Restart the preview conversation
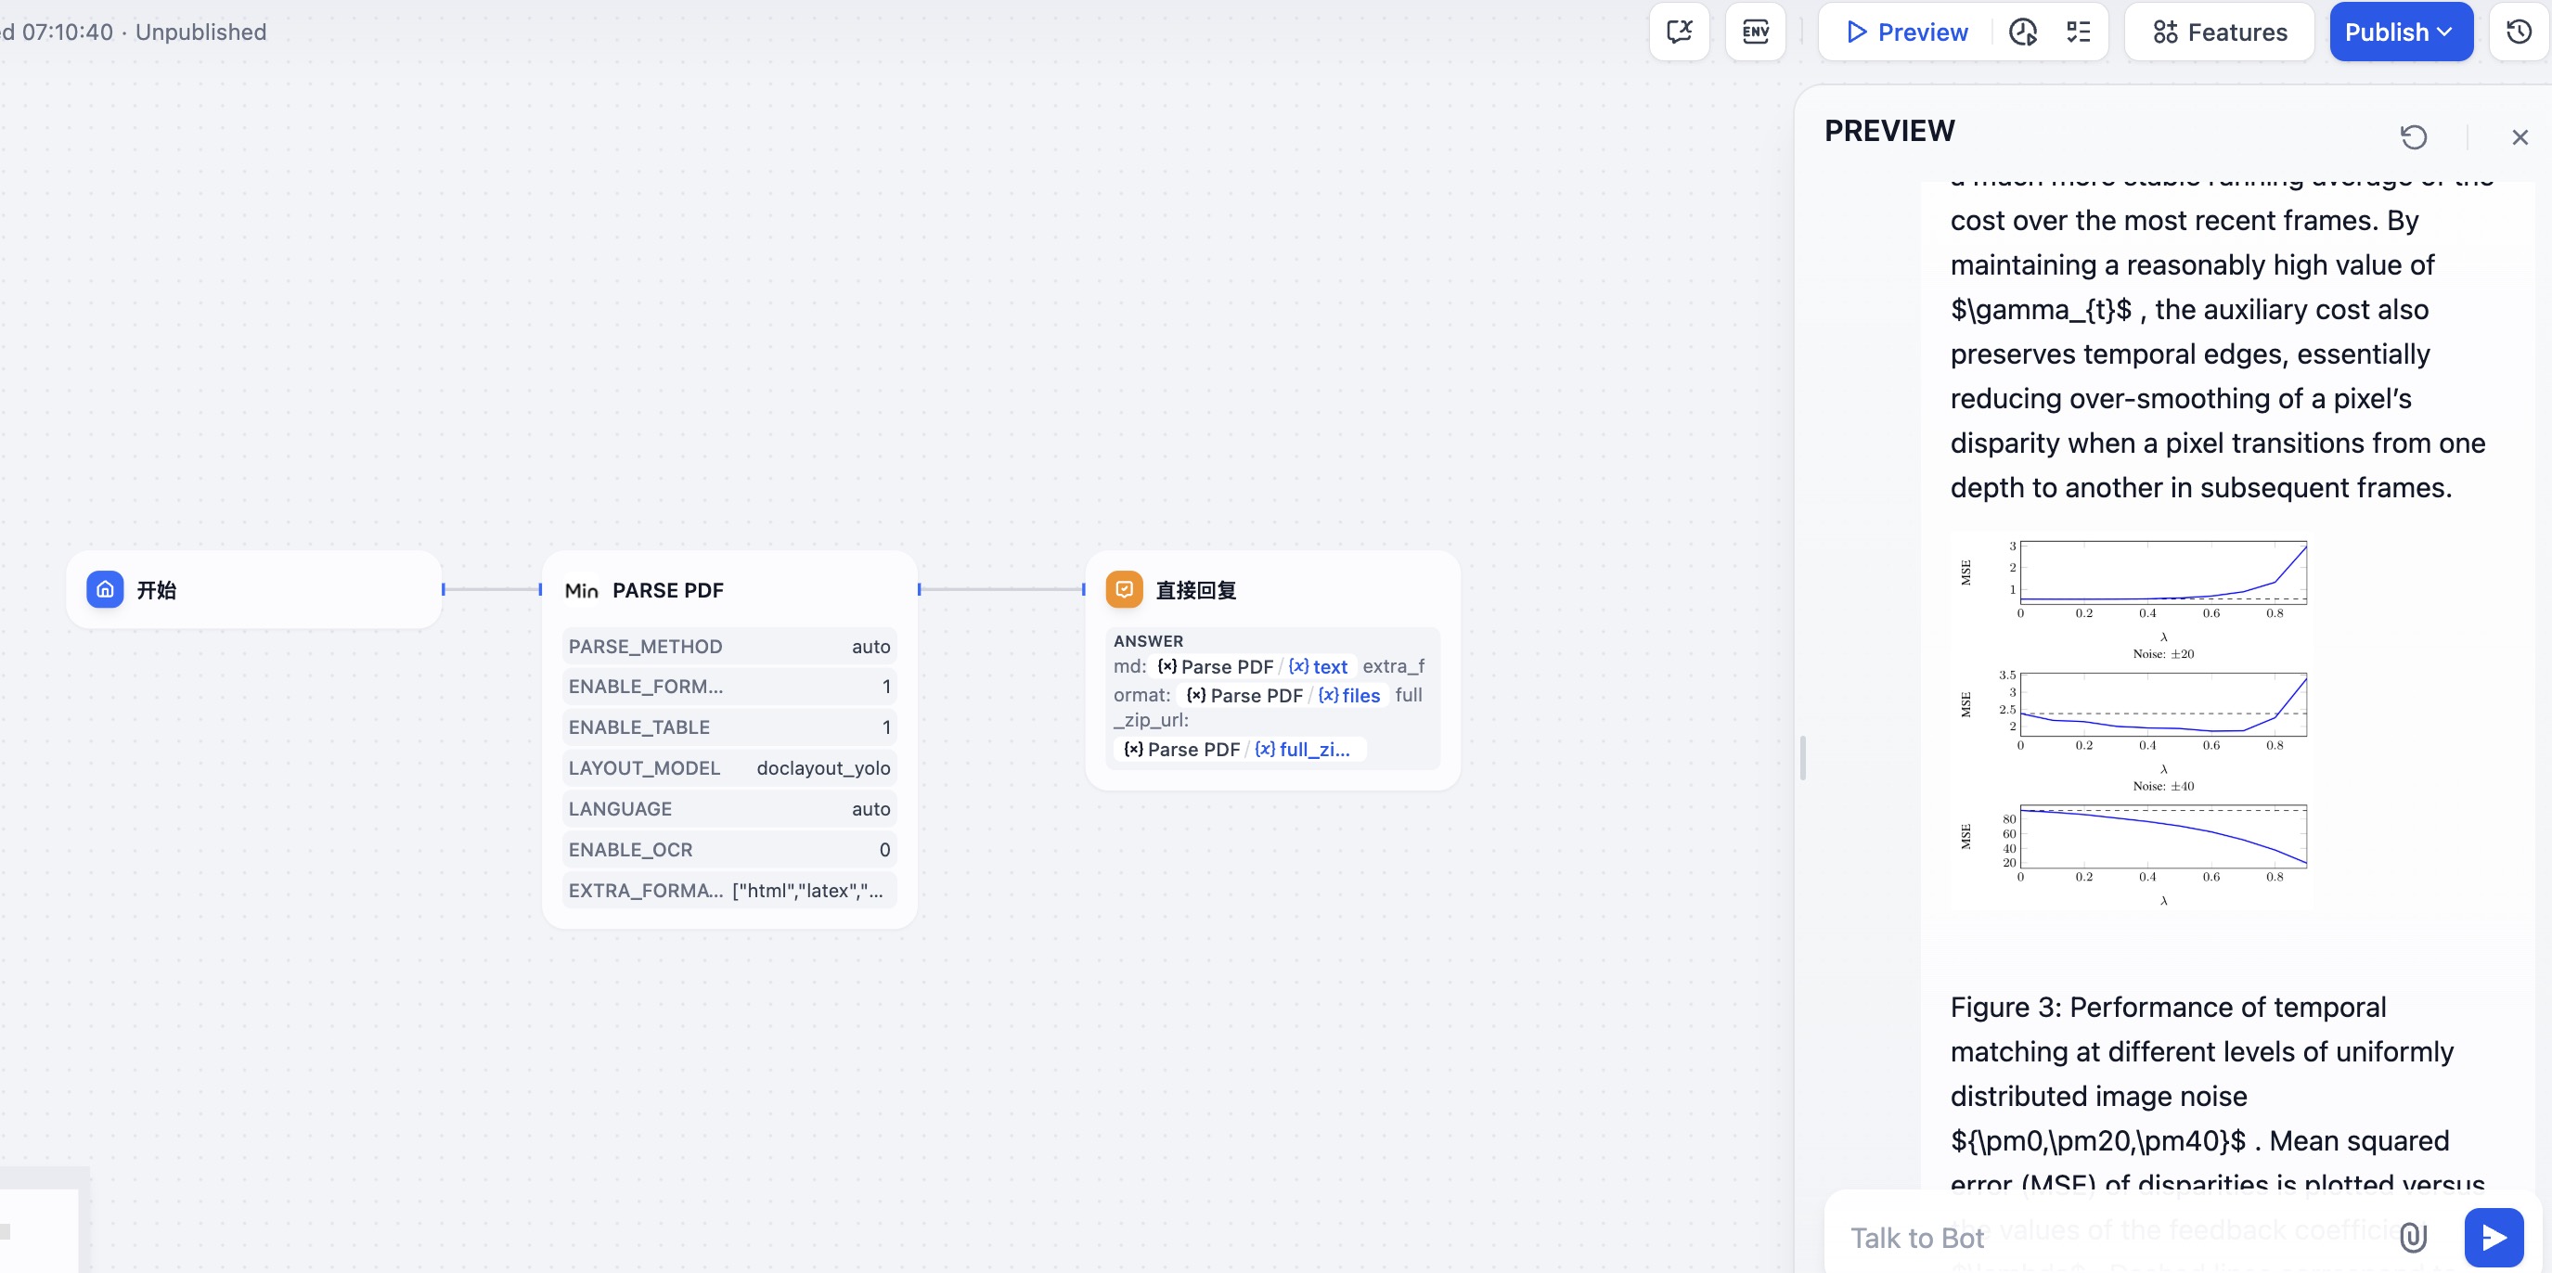Screen dimensions: 2552x1273 2414,136
